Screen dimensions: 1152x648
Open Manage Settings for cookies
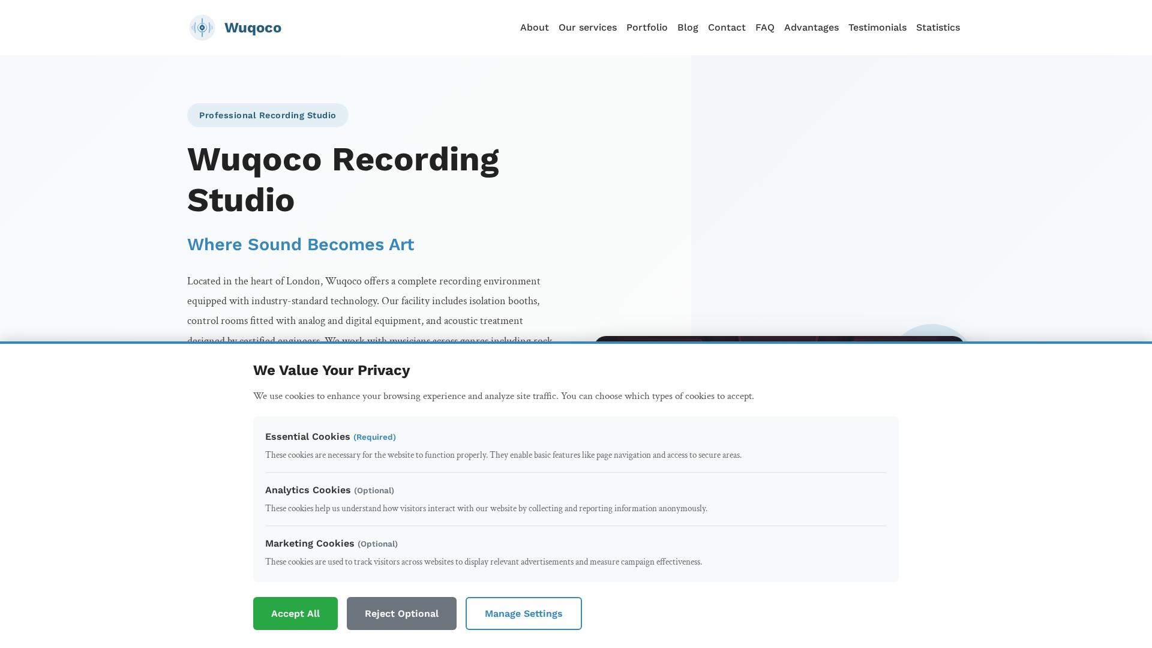click(x=523, y=613)
